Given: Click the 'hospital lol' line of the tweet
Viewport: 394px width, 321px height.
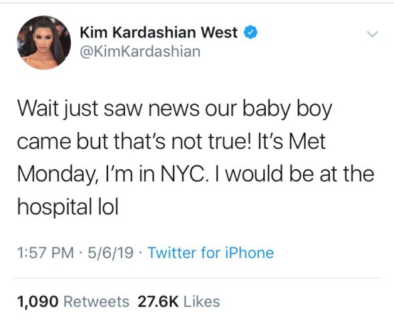Looking at the screenshot, I should [67, 208].
